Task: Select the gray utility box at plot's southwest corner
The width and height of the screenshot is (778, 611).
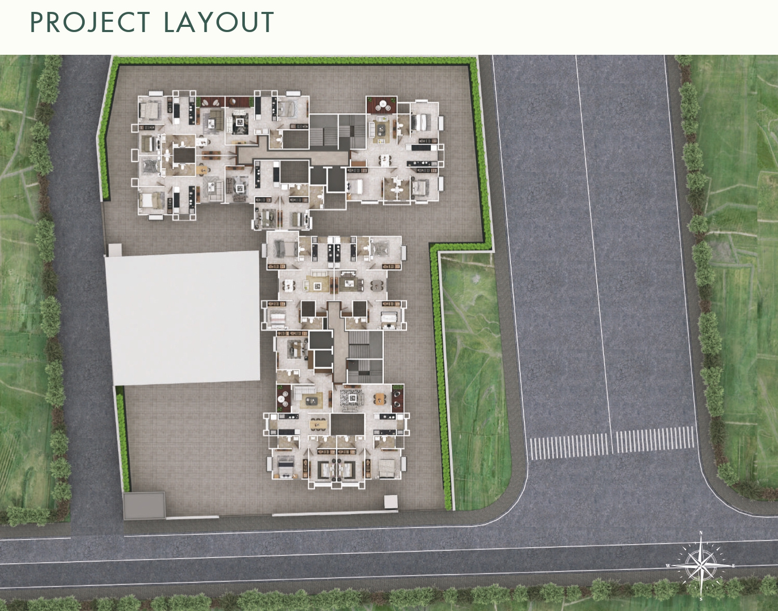Action: coord(144,505)
